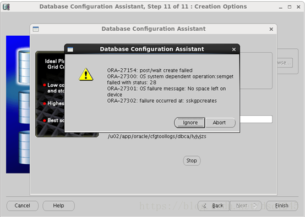Click Ignore in the ORA error dialog
The height and width of the screenshot is (217, 305).
[x=189, y=123]
